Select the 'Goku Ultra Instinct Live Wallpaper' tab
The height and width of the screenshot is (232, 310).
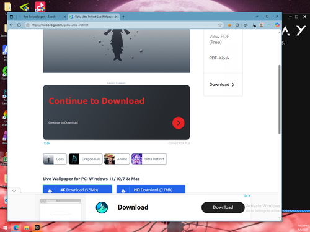pos(94,17)
